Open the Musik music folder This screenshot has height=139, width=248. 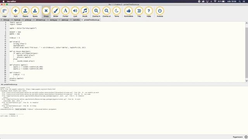85,12
